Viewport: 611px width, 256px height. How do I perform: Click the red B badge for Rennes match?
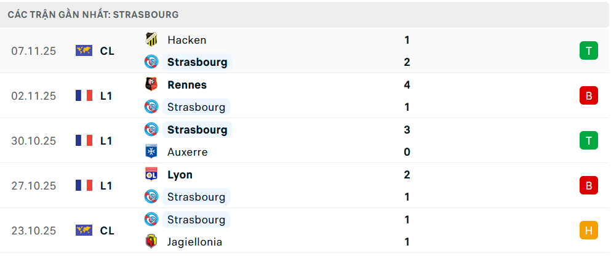click(x=588, y=95)
